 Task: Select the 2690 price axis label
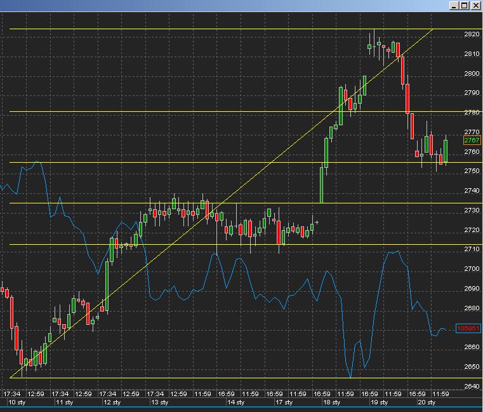472,289
